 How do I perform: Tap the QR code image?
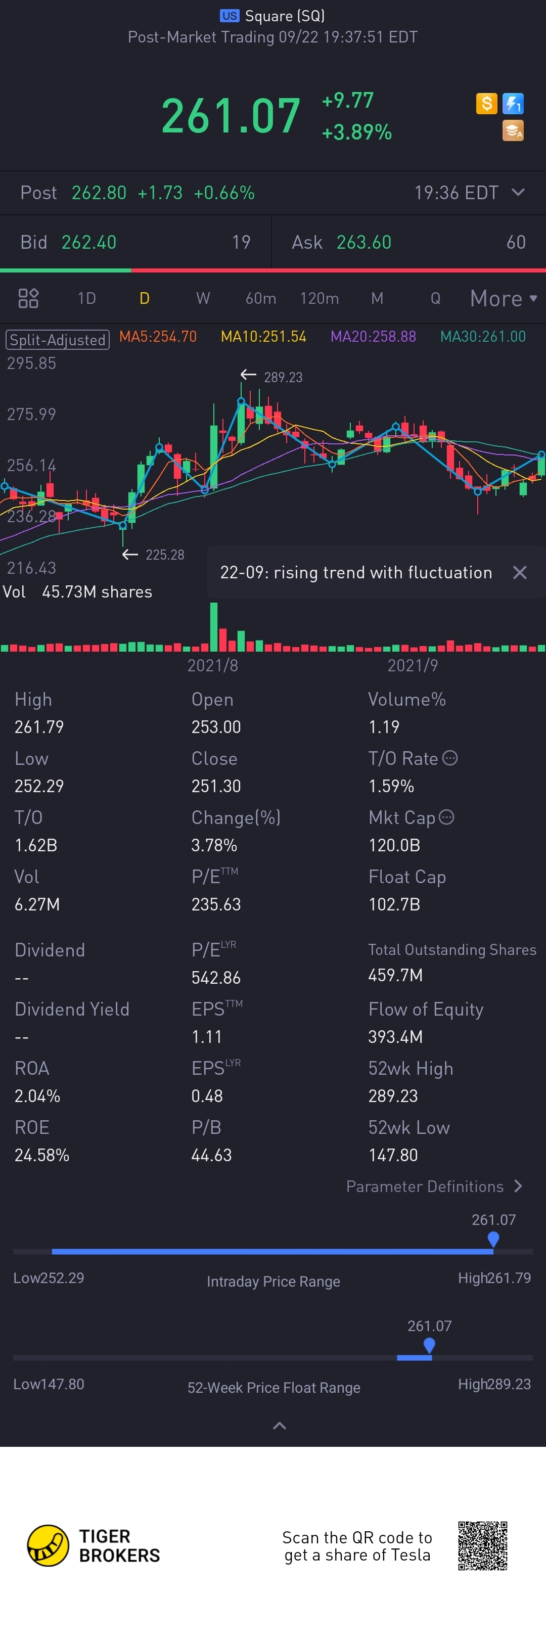pos(483,1545)
